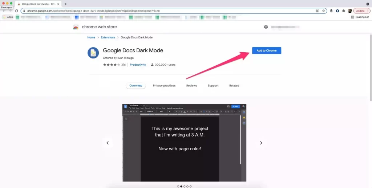The width and height of the screenshot is (372, 188).
Task: Switch to the Support tab
Action: point(213,86)
